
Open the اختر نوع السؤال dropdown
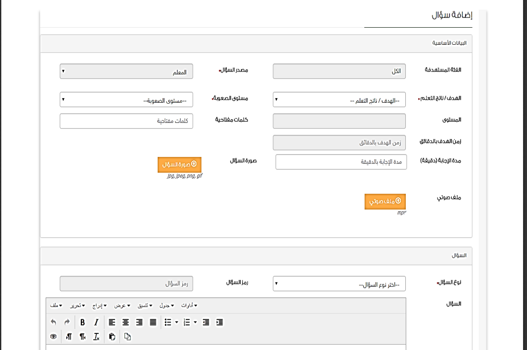[339, 284]
